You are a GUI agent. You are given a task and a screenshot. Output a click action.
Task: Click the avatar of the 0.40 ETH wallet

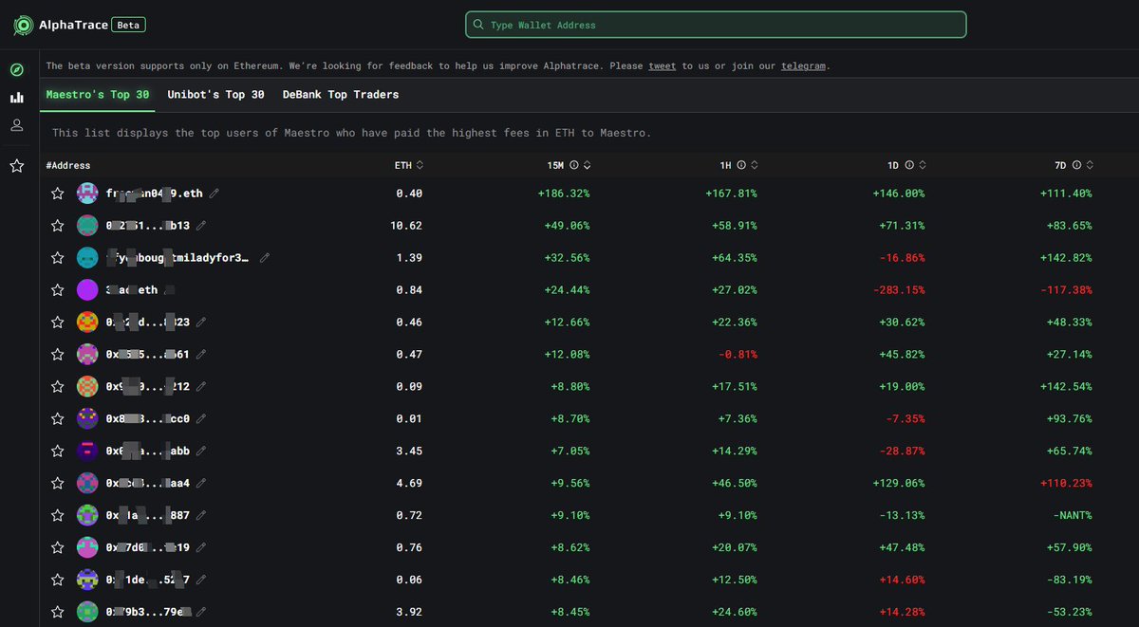pyautogui.click(x=87, y=194)
